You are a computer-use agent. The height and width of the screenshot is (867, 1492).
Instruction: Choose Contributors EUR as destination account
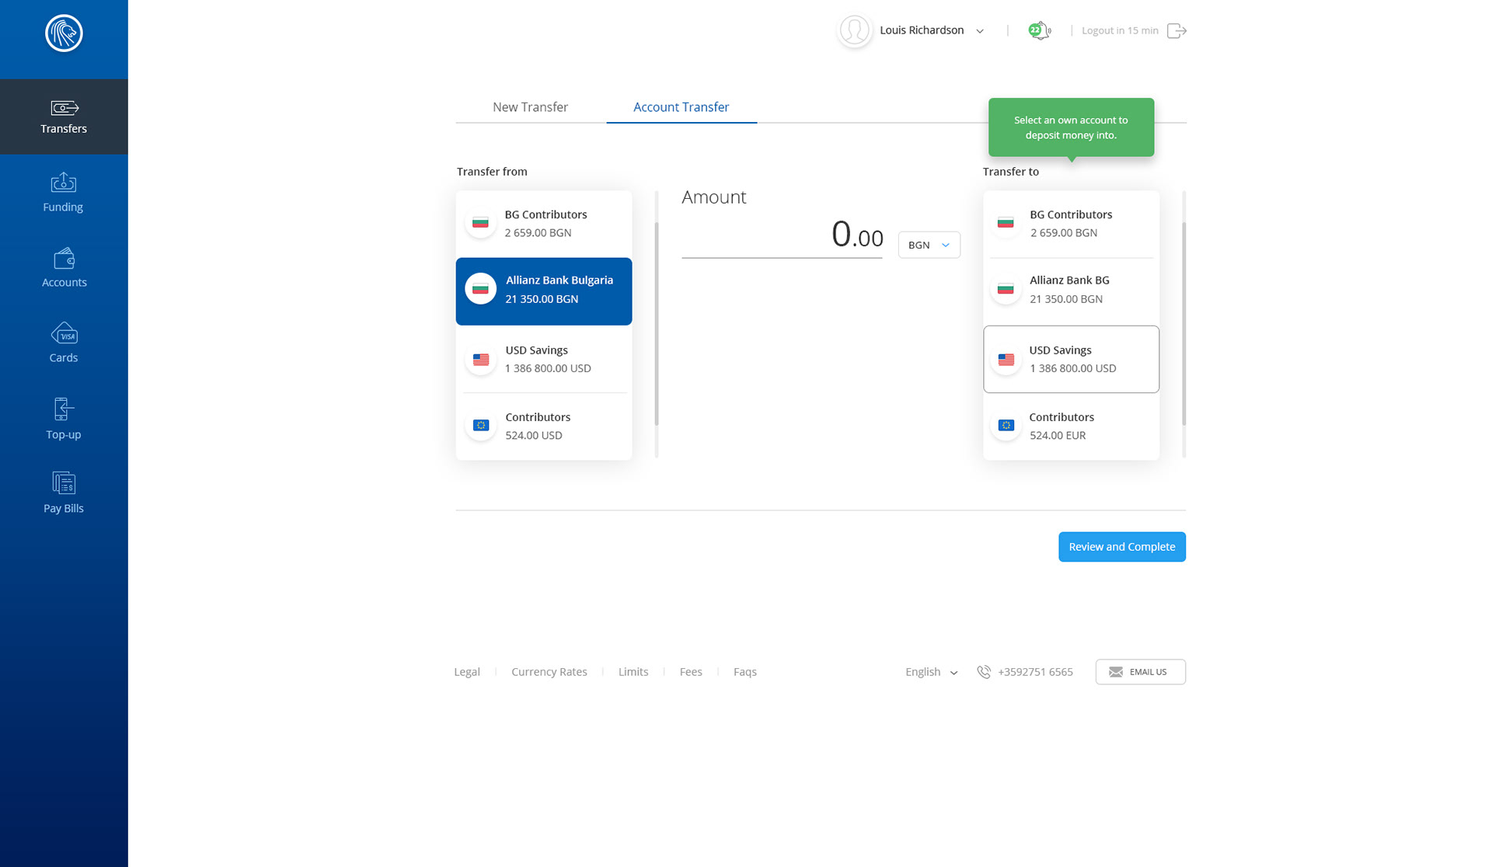tap(1071, 426)
